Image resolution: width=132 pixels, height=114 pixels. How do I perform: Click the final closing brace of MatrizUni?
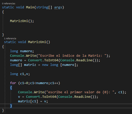[3, 110]
